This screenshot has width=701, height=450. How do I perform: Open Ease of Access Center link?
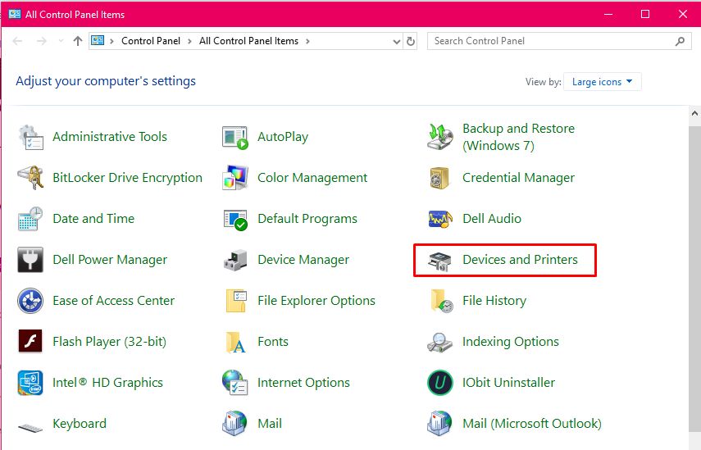coord(114,301)
